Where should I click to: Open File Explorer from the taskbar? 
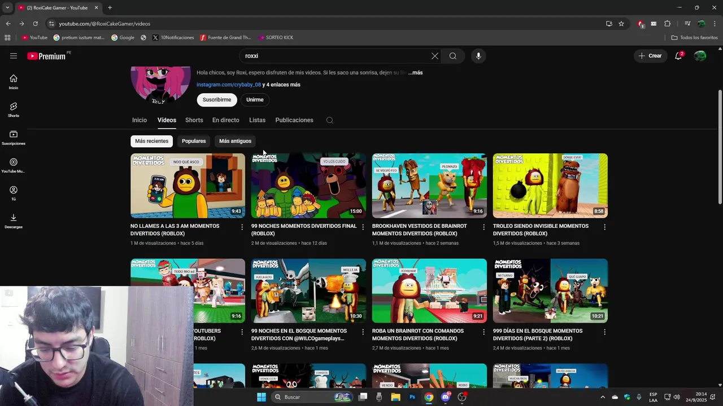coord(395,397)
